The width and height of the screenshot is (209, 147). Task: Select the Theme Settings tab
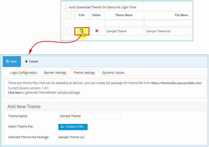tap(84, 73)
